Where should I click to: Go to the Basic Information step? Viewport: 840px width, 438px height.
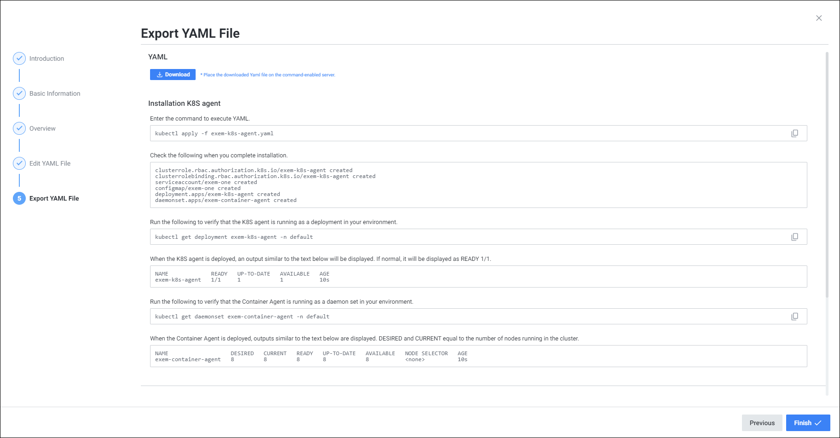(x=55, y=93)
